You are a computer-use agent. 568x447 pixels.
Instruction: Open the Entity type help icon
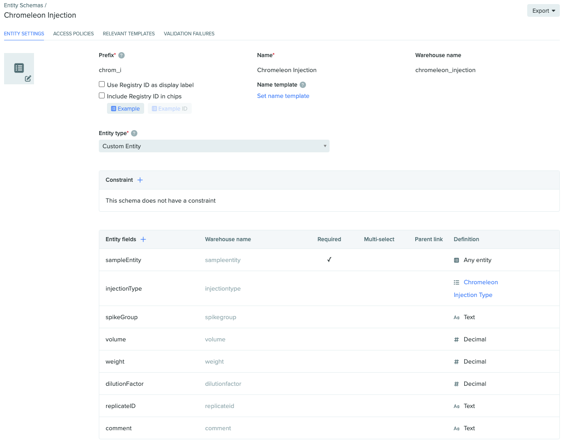pyautogui.click(x=134, y=133)
